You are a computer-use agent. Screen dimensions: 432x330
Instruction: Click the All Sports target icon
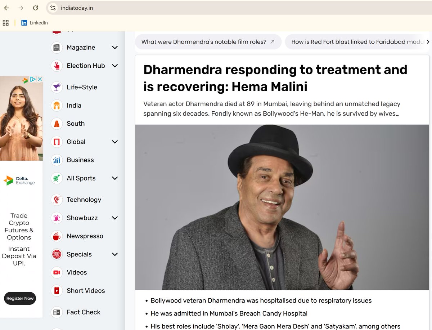point(57,178)
